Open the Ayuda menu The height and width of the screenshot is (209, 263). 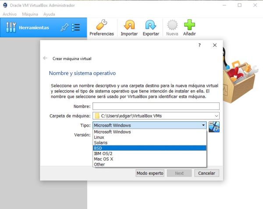[x=49, y=14]
